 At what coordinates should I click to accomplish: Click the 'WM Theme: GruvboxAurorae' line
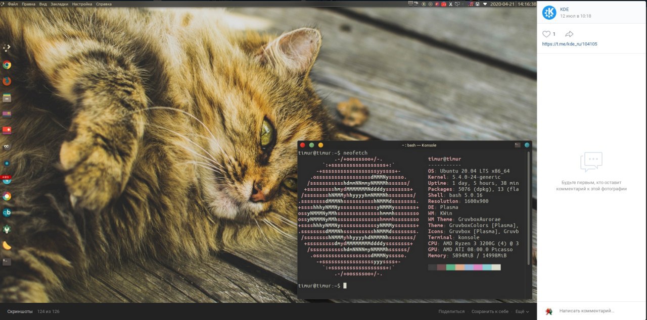tap(466, 219)
